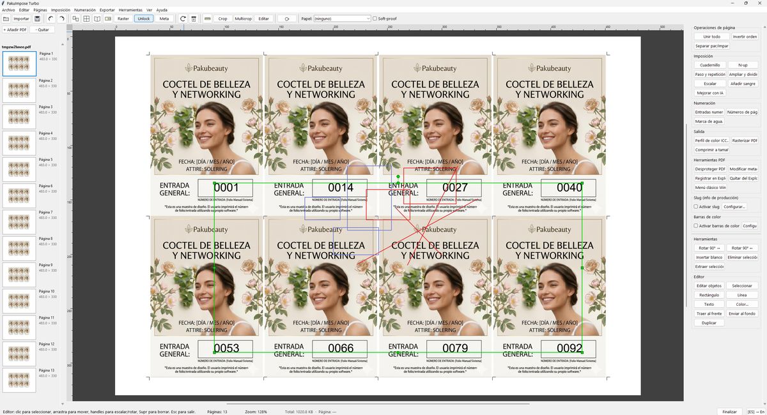The height and width of the screenshot is (415, 767).
Task: Select Página 5 thumbnail
Action: tap(19, 169)
